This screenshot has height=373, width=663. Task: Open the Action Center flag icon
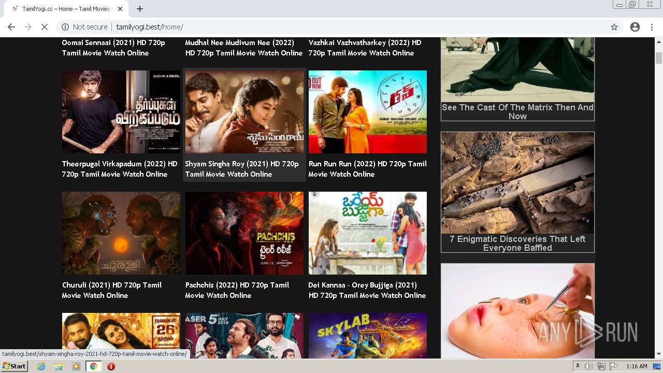tap(613, 366)
